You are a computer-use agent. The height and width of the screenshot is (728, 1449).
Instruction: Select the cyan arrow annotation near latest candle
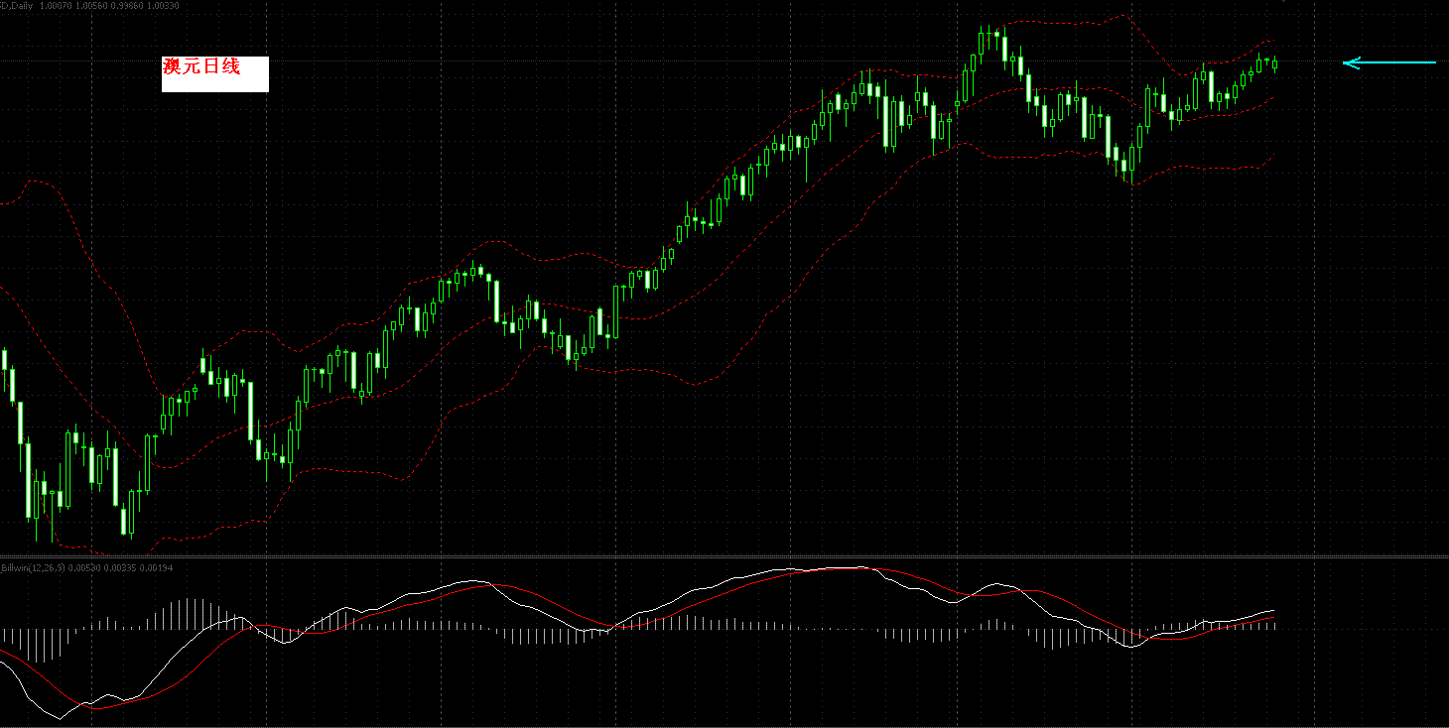(1389, 62)
